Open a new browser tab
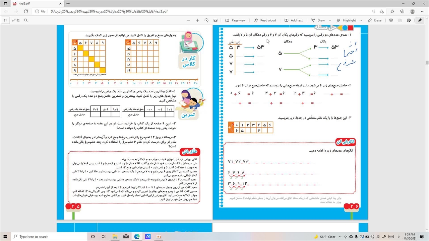 tap(68, 4)
